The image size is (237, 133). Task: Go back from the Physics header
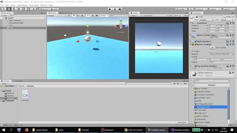[x=196, y=85]
